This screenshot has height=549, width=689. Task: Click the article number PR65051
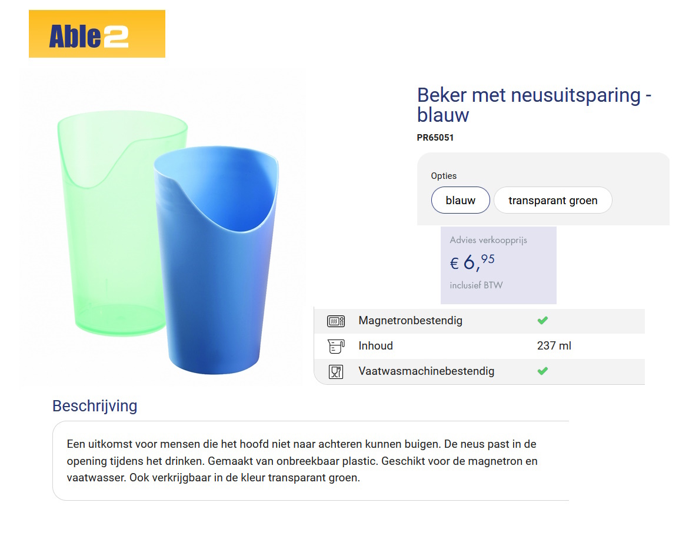[x=435, y=138]
